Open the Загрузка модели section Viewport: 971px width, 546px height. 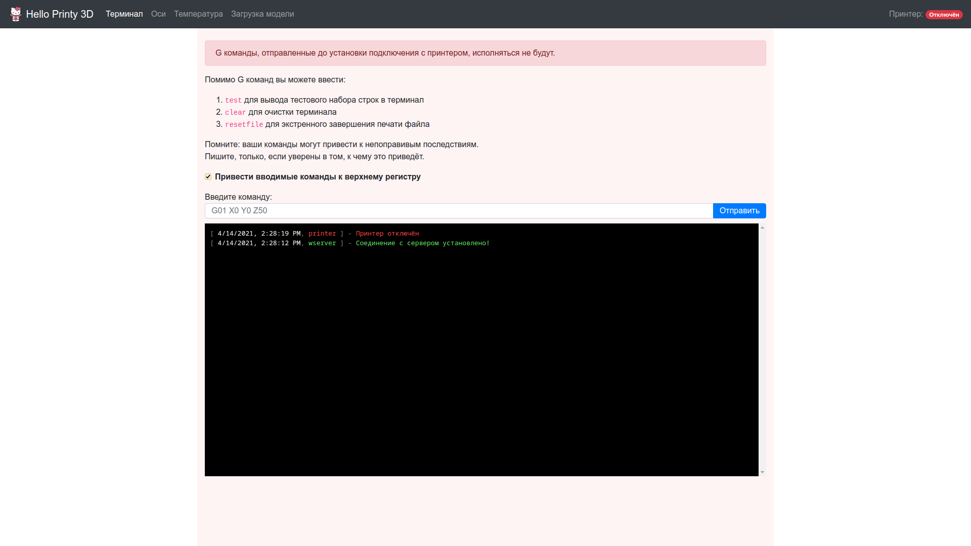tap(262, 14)
